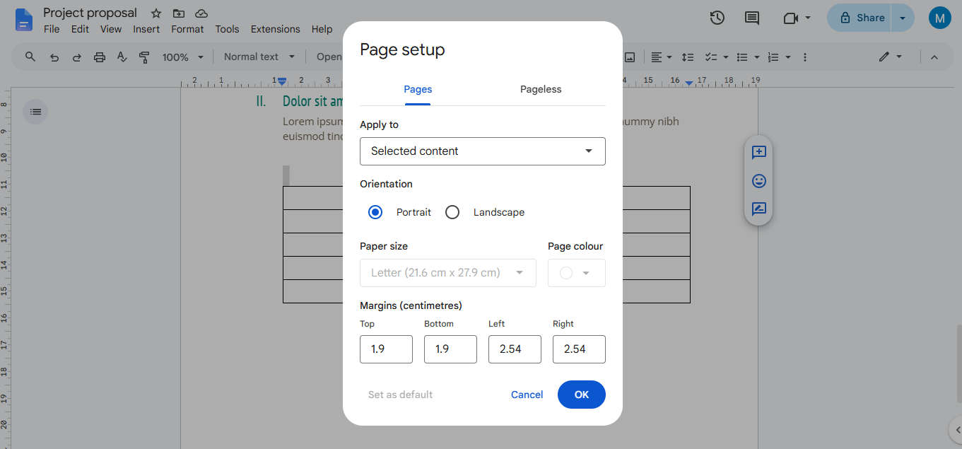
Task: Suggest edits from the side panel
Action: tap(759, 209)
